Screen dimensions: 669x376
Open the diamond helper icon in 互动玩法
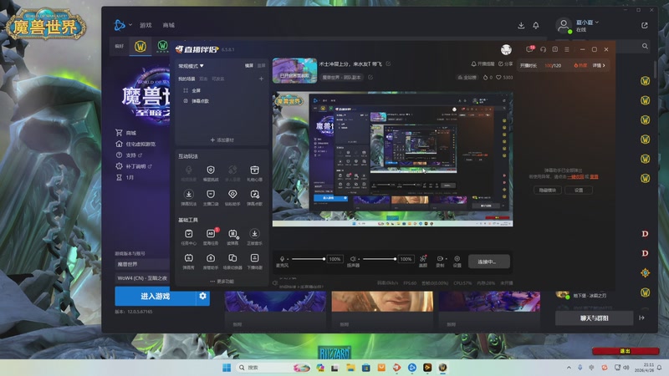(232, 195)
